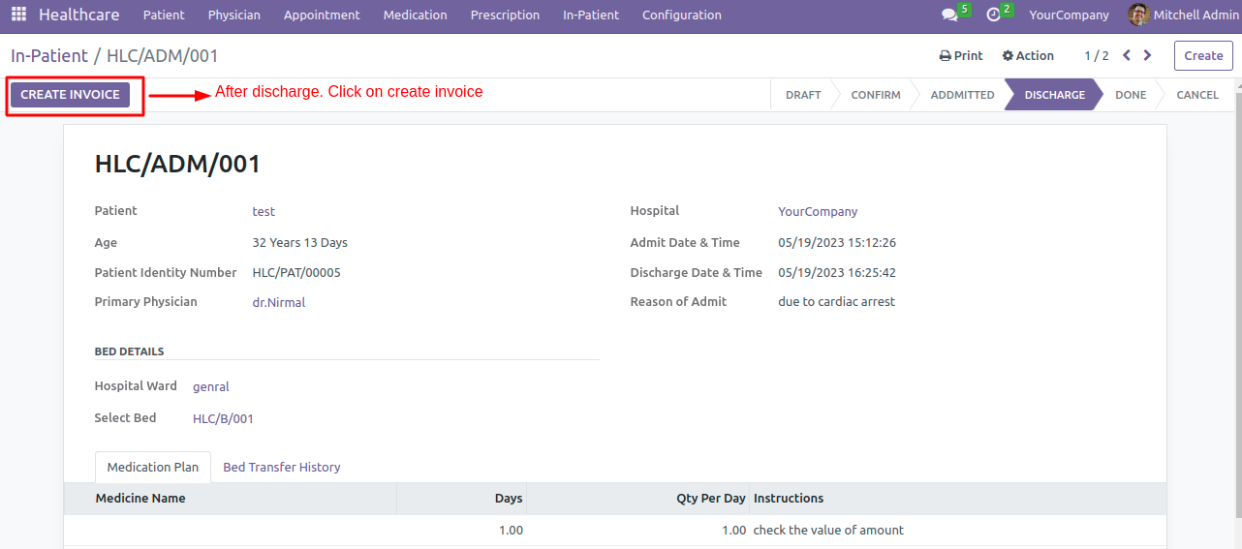Screen dimensions: 1242x549
Task: Open the Physician menu
Action: 234,15
